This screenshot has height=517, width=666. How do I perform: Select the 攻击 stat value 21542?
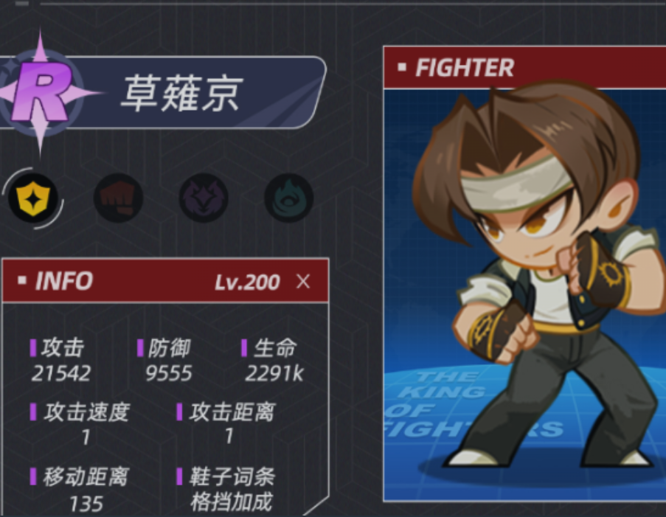[x=61, y=373]
